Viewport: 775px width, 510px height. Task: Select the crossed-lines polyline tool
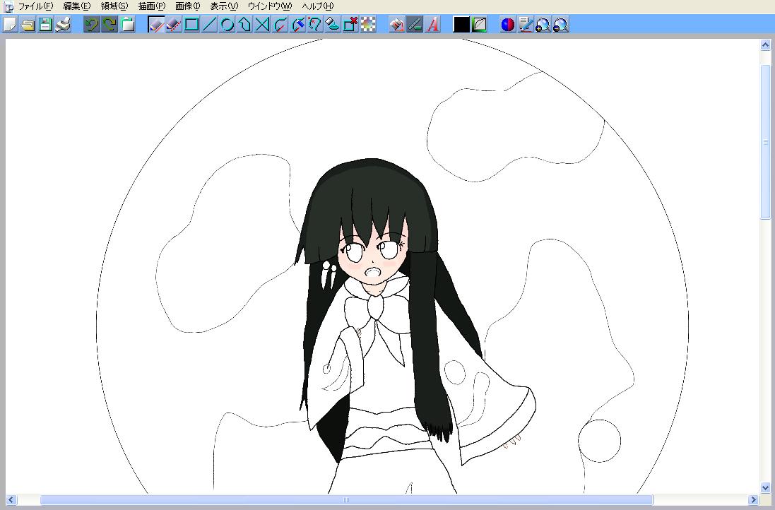tap(263, 24)
